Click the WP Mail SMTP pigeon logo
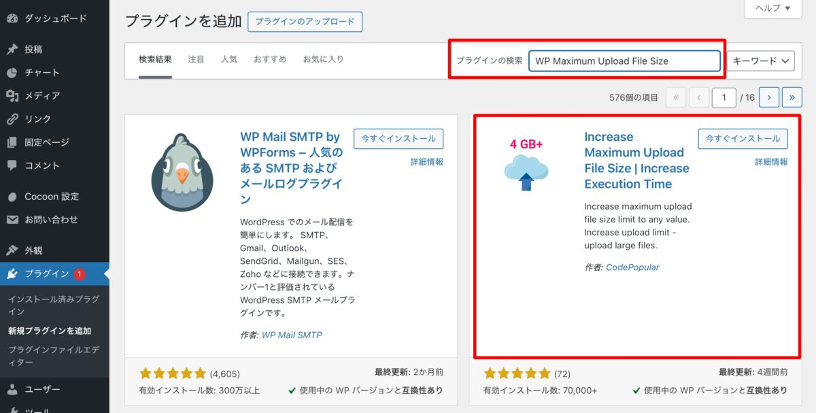This screenshot has height=413, width=816. click(182, 171)
